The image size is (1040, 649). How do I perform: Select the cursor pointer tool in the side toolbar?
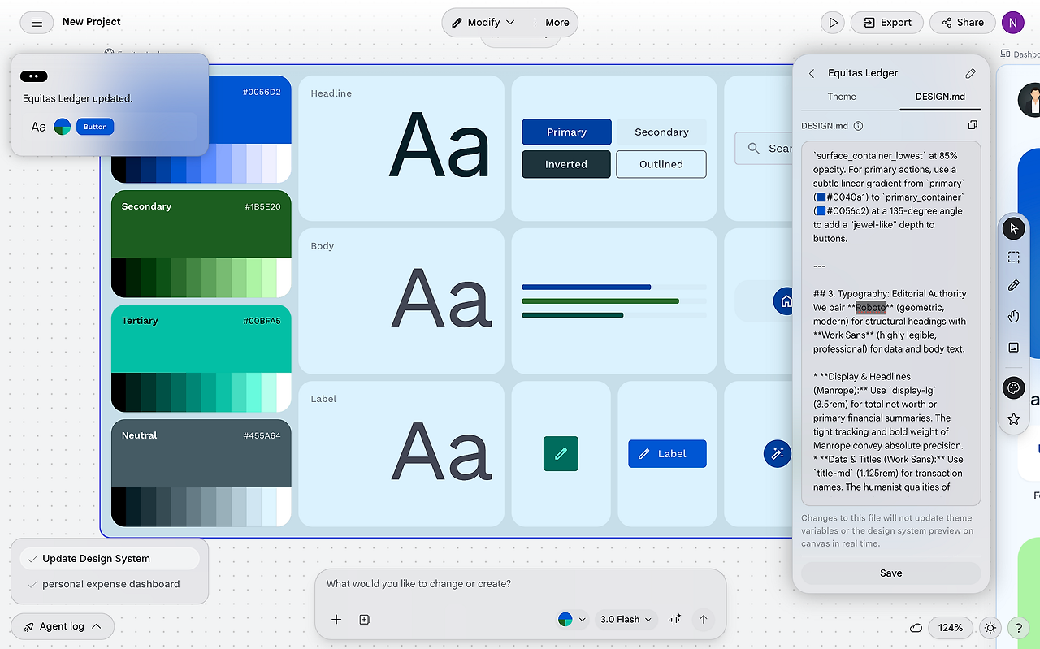pos(1014,228)
